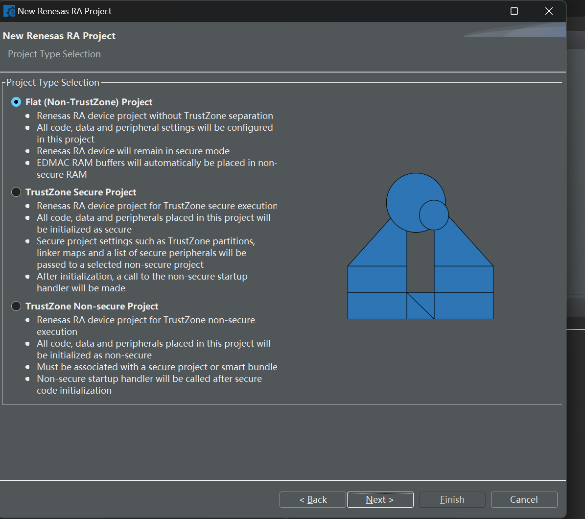
Task: Choose the TrustZone Secure Project radio button
Action: (x=16, y=192)
